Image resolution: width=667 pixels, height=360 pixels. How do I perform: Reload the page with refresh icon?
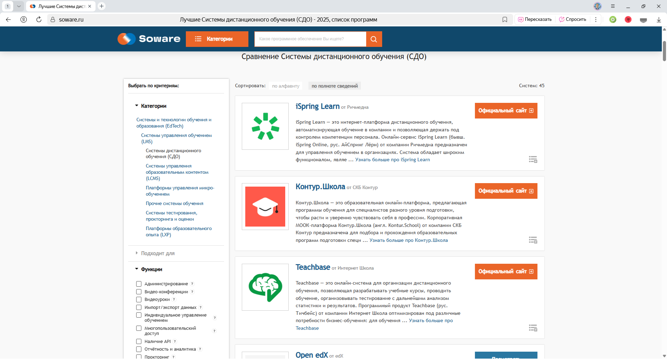pos(39,19)
